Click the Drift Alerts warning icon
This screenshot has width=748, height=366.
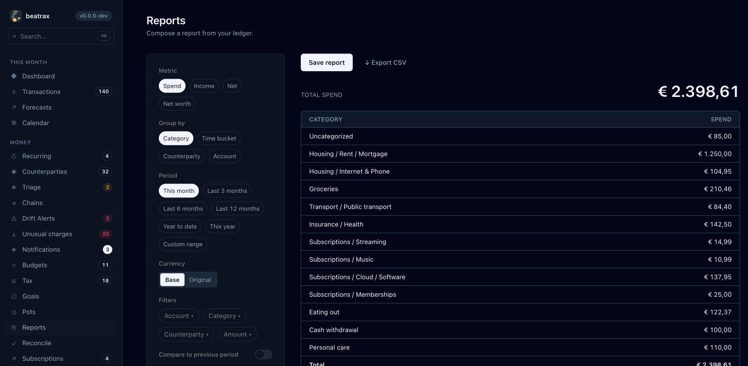click(14, 219)
